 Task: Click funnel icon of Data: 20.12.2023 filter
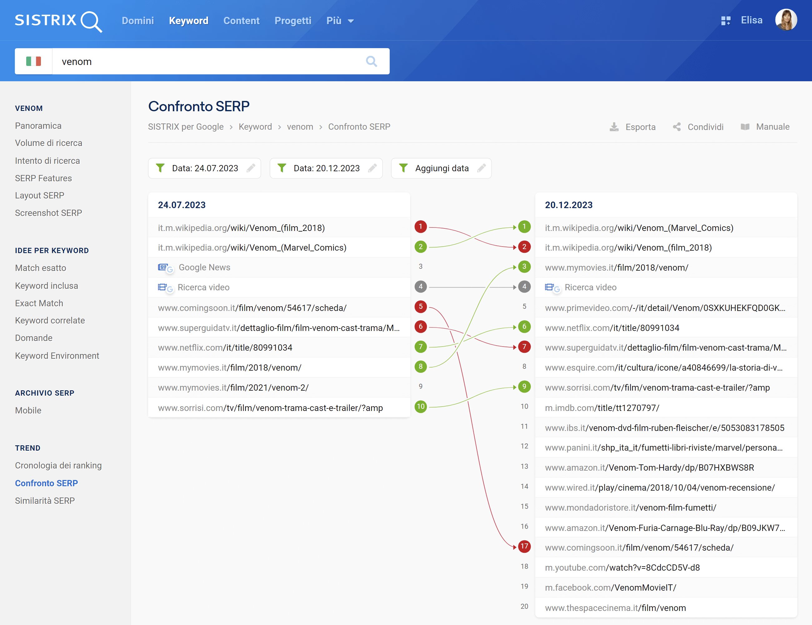(x=282, y=168)
